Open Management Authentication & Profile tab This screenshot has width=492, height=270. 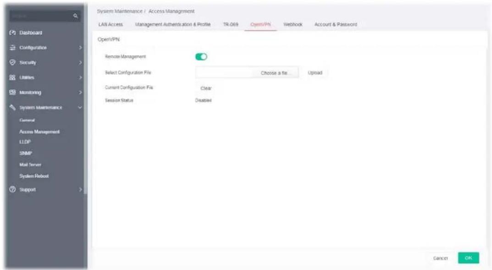172,24
